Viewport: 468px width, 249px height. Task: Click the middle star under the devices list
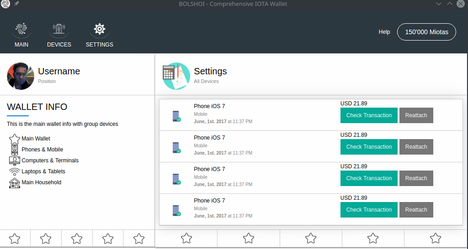311,238
